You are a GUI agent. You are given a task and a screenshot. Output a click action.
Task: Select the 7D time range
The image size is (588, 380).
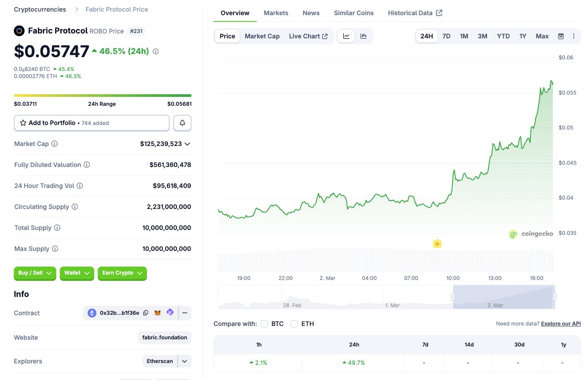[x=446, y=36]
